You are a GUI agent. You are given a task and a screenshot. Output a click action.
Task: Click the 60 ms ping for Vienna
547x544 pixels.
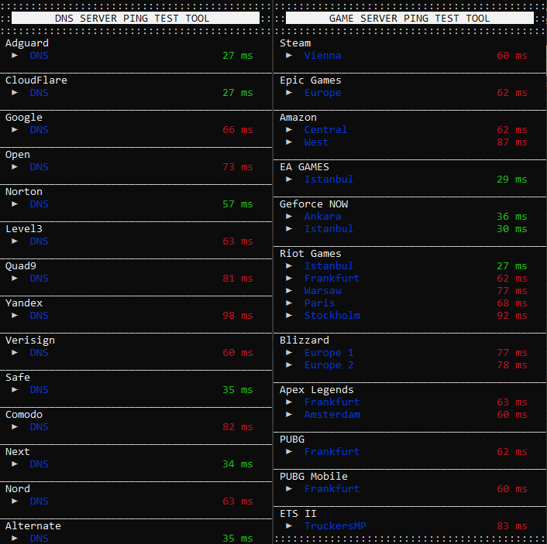pos(512,56)
